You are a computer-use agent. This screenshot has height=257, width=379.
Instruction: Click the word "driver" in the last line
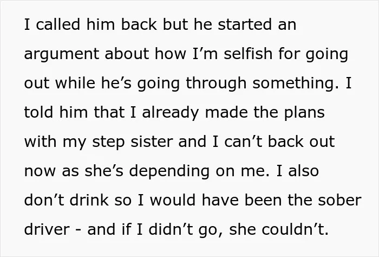47,229
